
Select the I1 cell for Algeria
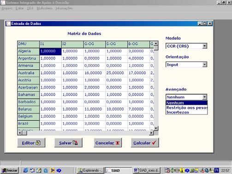50,52
